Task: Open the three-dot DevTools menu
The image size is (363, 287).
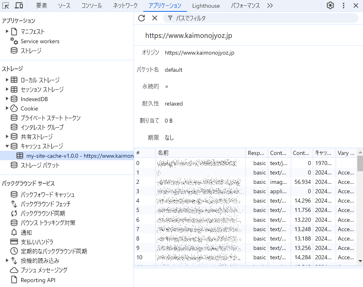Action: [343, 5]
